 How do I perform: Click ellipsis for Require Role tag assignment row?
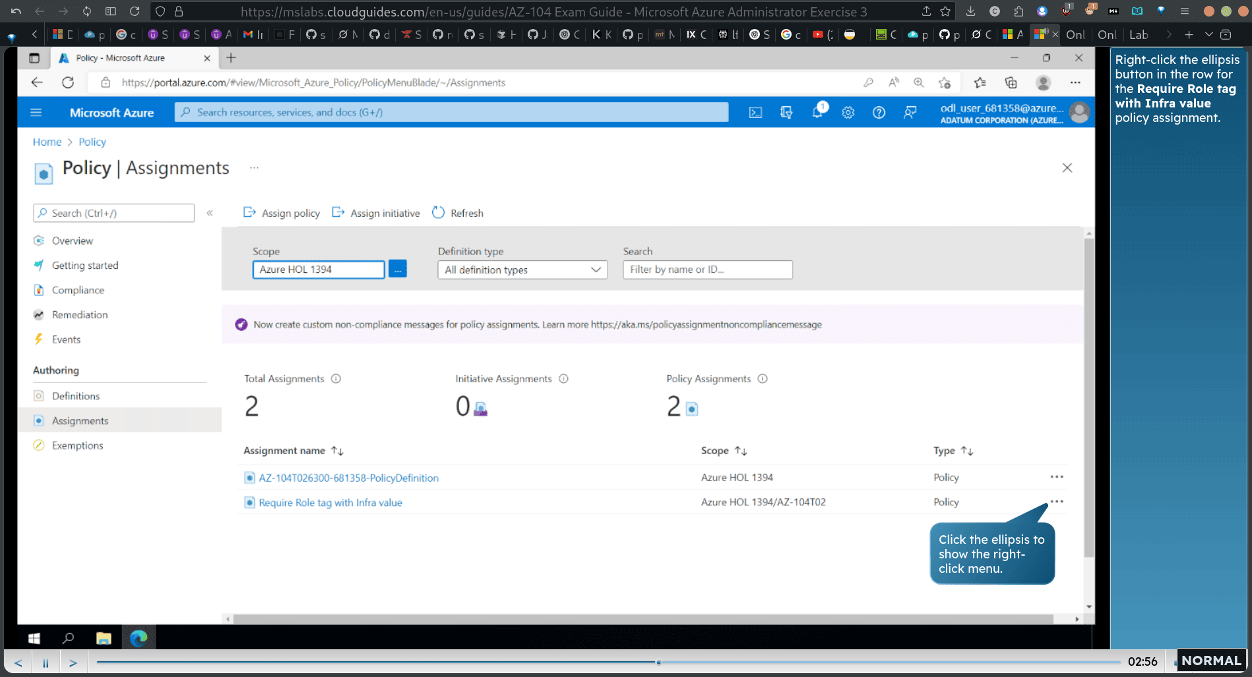1057,502
